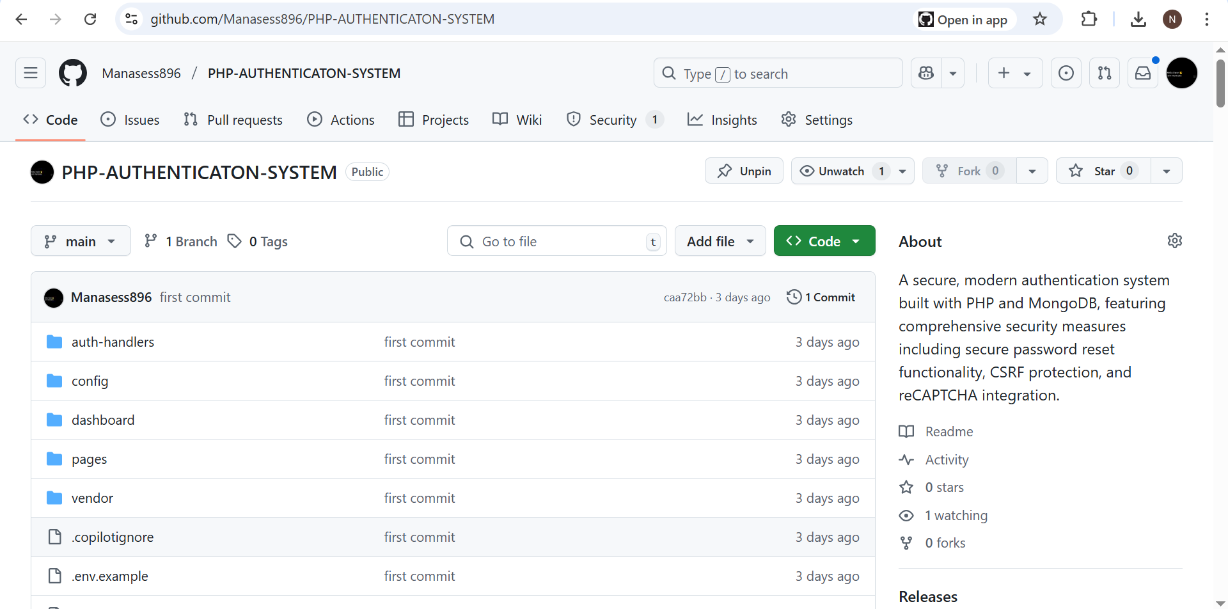Image resolution: width=1228 pixels, height=609 pixels.
Task: Expand the Fork options dropdown arrow
Action: [1032, 171]
